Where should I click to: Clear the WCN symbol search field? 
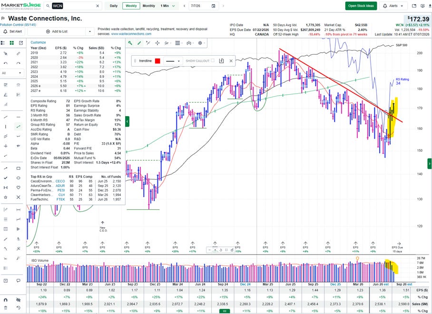pos(98,6)
